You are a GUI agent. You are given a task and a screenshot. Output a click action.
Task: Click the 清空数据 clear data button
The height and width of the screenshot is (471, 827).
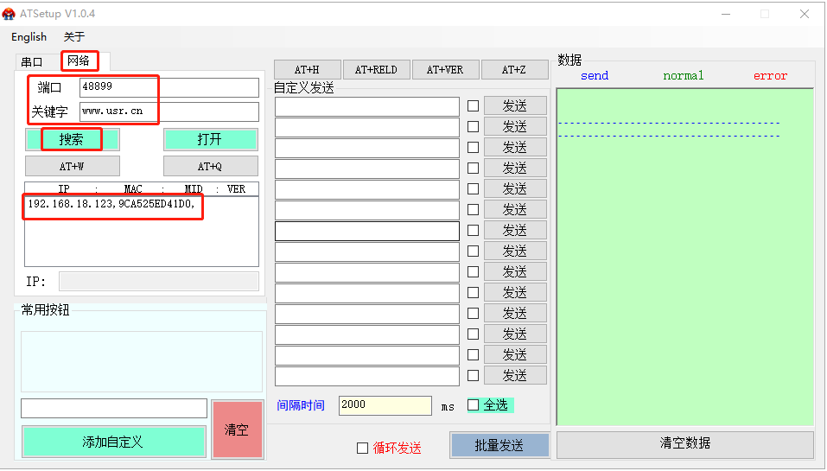click(x=684, y=443)
